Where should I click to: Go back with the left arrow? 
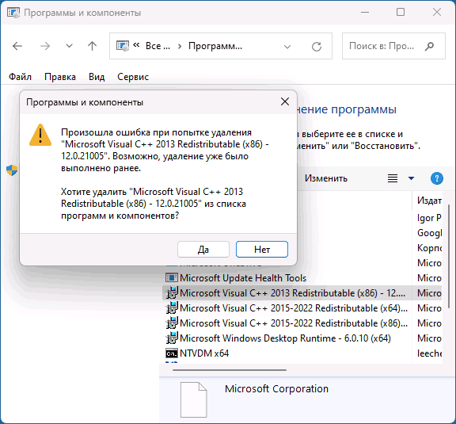(17, 46)
